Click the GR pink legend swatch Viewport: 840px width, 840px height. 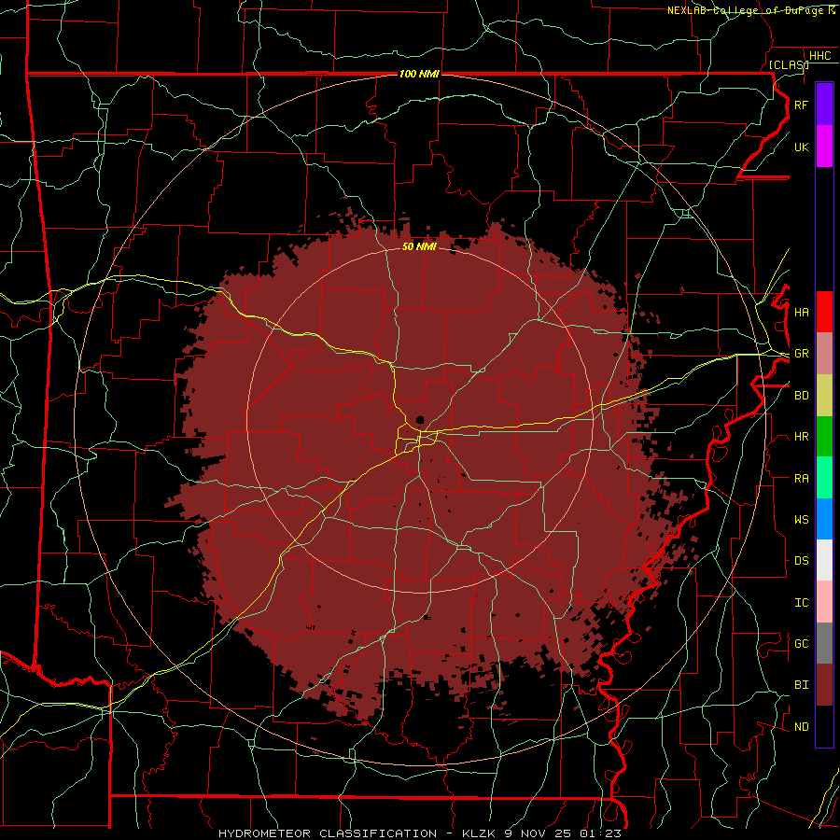tap(824, 354)
